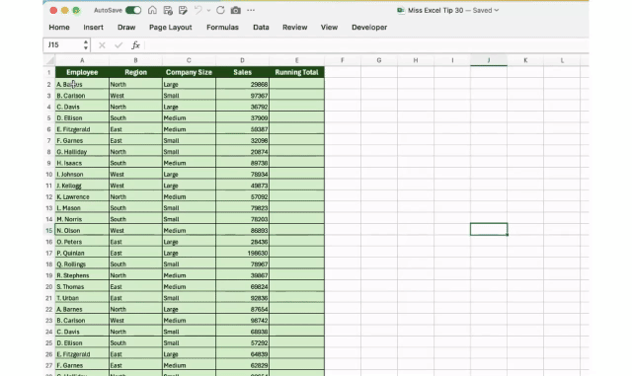Open the Insert ribbon tab
632x376 pixels.
click(93, 28)
